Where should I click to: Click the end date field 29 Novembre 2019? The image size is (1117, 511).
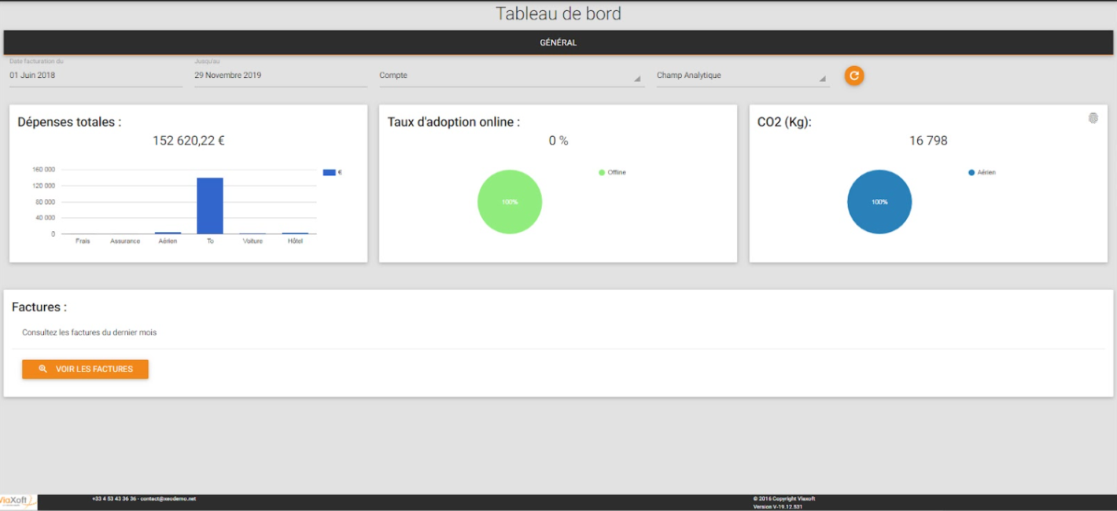[280, 75]
